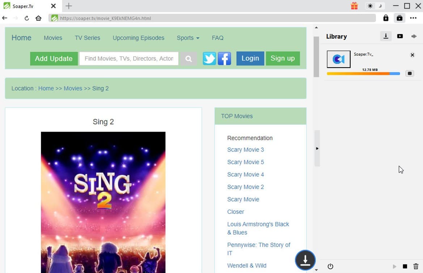Open the Scary Movie 3 link
Screen dimensions: 423x273
[x=245, y=150]
